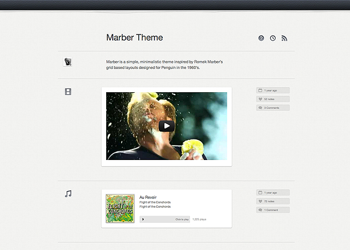The height and width of the screenshot is (250, 350).
Task: Open the video post's 3 Comments
Action: coord(273,108)
